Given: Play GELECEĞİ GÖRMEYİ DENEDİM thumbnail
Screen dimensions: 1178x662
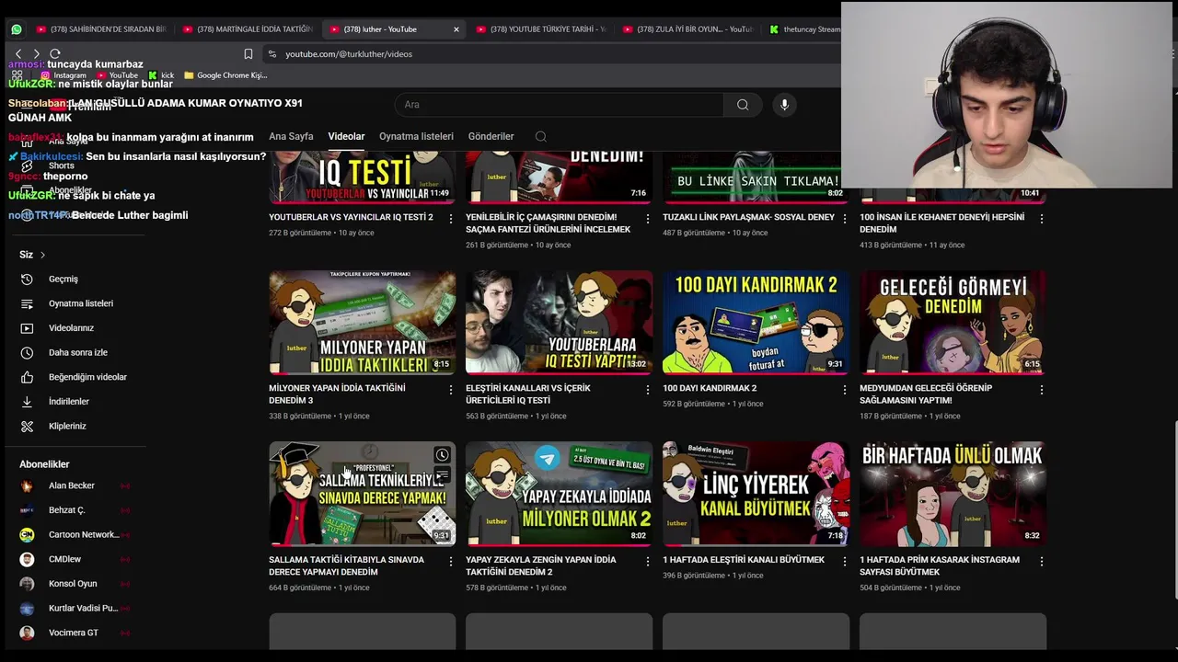Looking at the screenshot, I should (953, 323).
